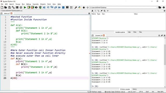Clear the console with the eraser icon
This screenshot has height=93, width=166.
[x=162, y=36]
